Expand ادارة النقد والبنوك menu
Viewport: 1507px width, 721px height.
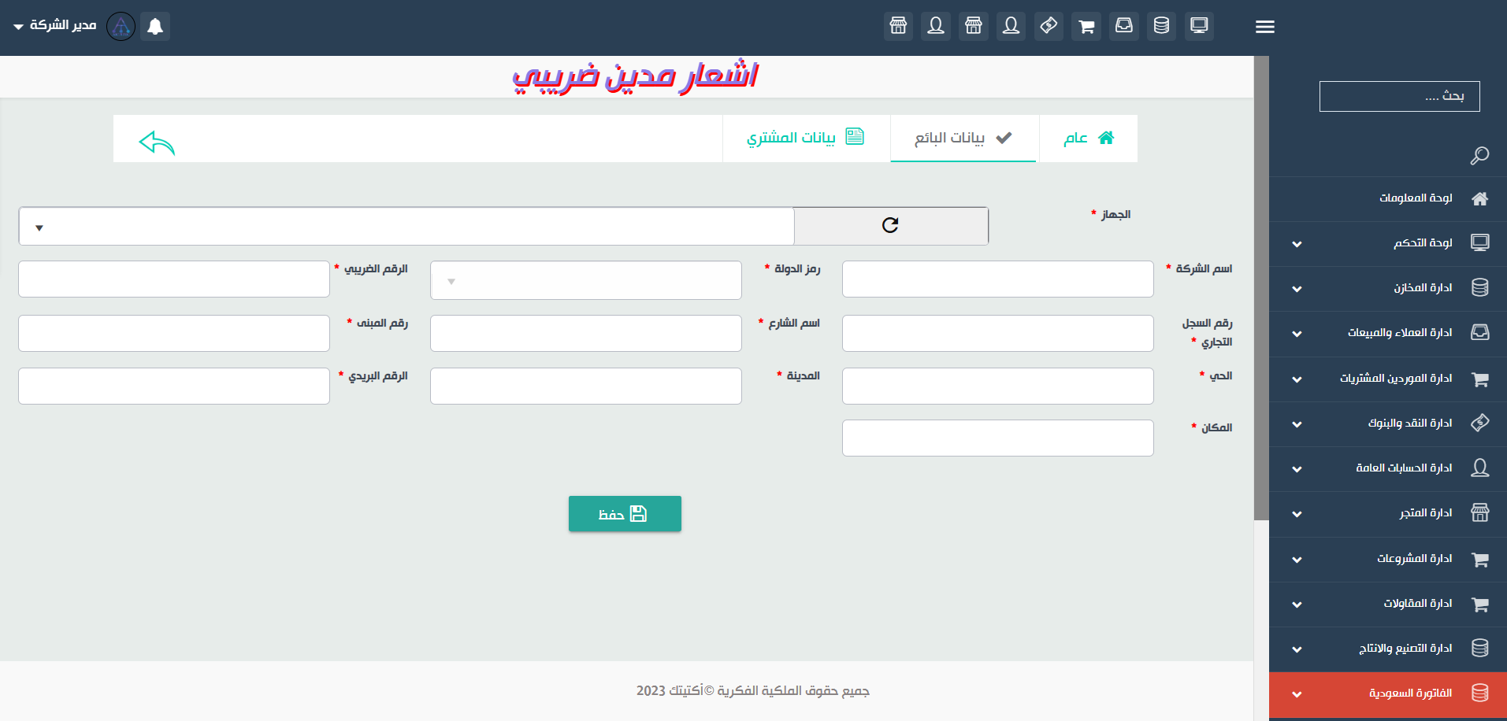[x=1388, y=423]
